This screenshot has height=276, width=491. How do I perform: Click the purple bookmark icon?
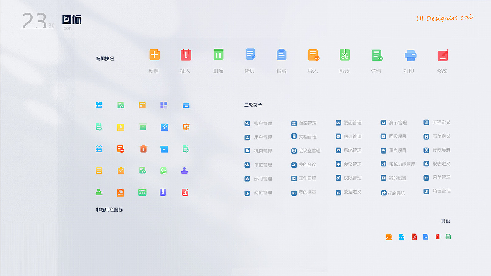(163, 192)
